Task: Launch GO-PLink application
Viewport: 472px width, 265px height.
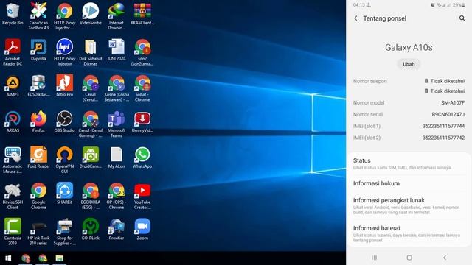Action: (91, 229)
